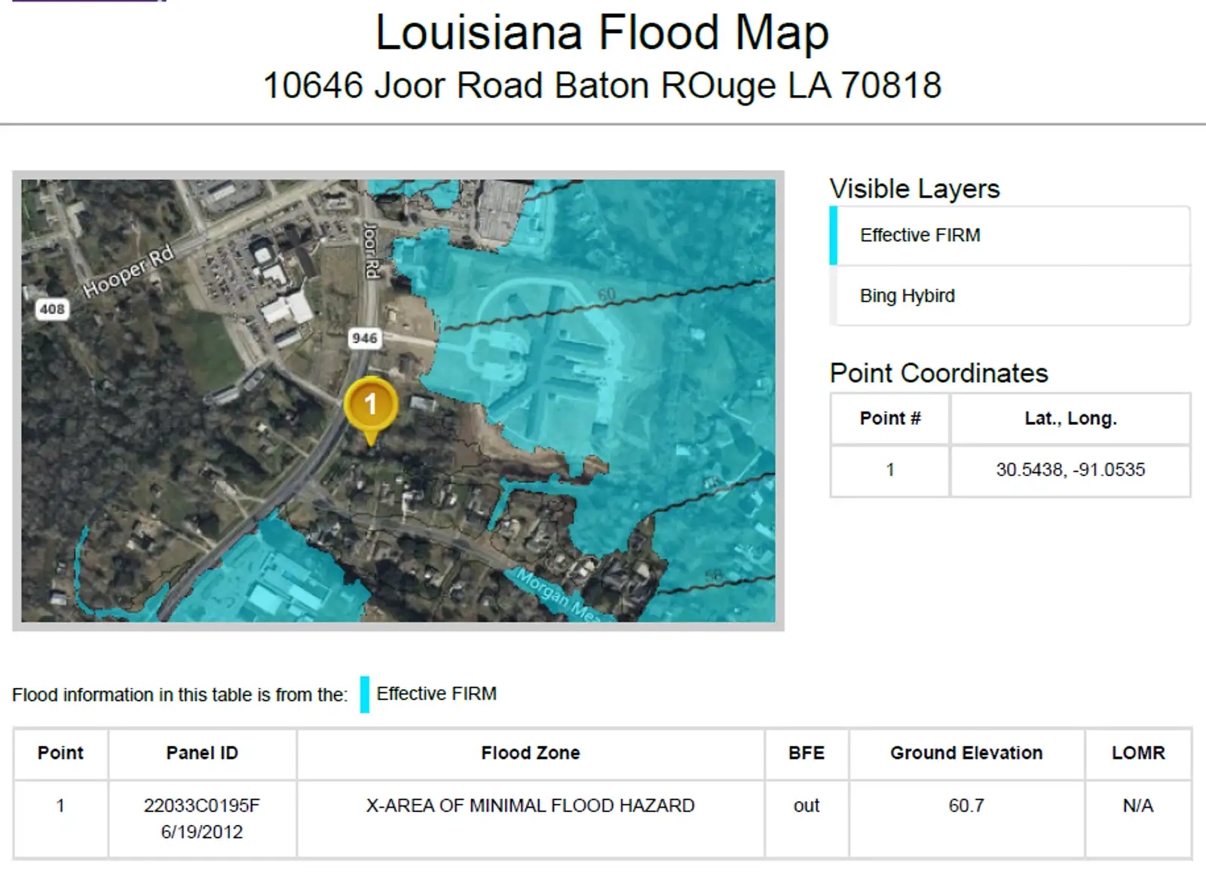Click the point number 1 in coordinates table
The width and height of the screenshot is (1206, 883).
click(890, 470)
